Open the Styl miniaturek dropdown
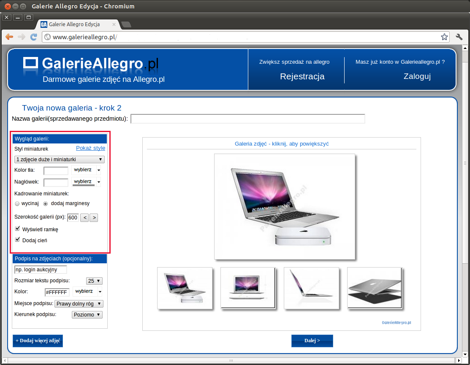The image size is (470, 365). click(60, 160)
